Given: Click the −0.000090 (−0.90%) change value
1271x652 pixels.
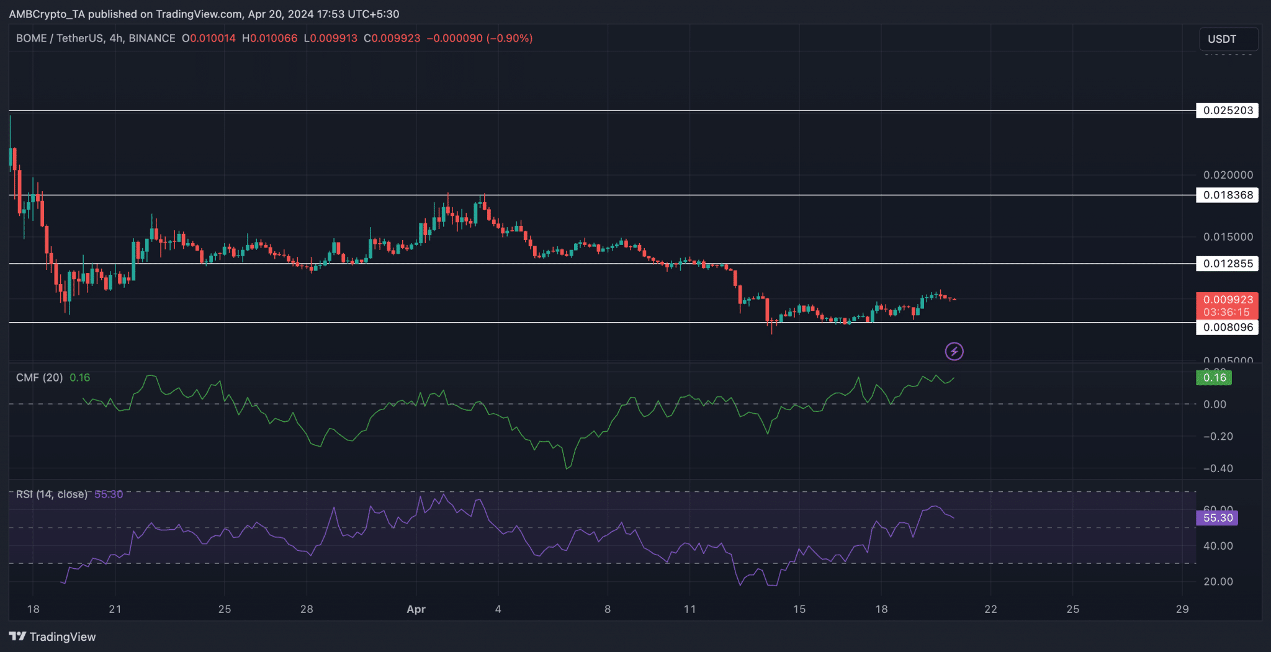Looking at the screenshot, I should (x=480, y=38).
